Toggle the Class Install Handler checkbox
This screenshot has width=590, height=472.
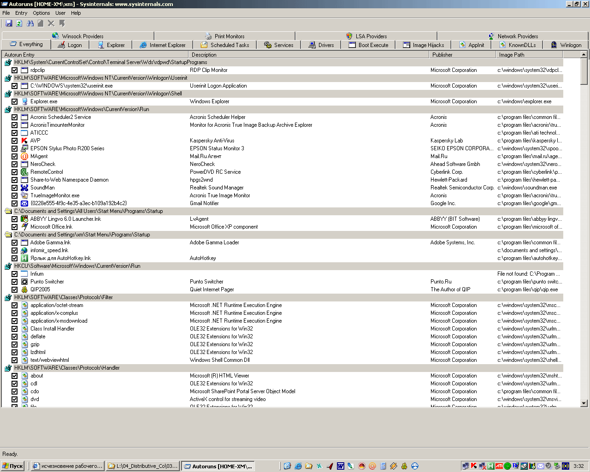(15, 329)
